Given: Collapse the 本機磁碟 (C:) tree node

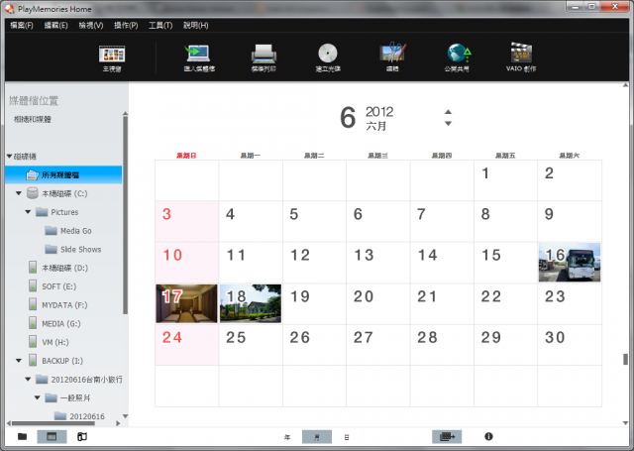Looking at the screenshot, I should tap(19, 193).
